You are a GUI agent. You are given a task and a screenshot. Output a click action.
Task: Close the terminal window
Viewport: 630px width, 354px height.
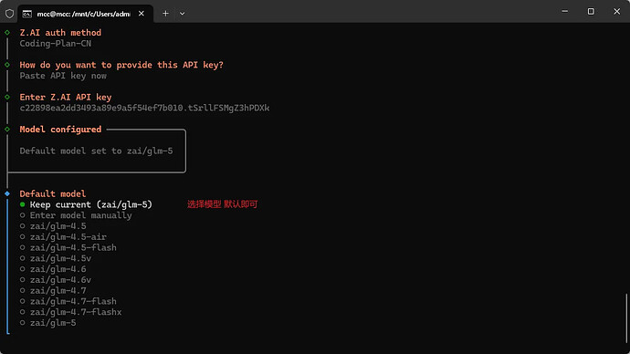tap(616, 11)
